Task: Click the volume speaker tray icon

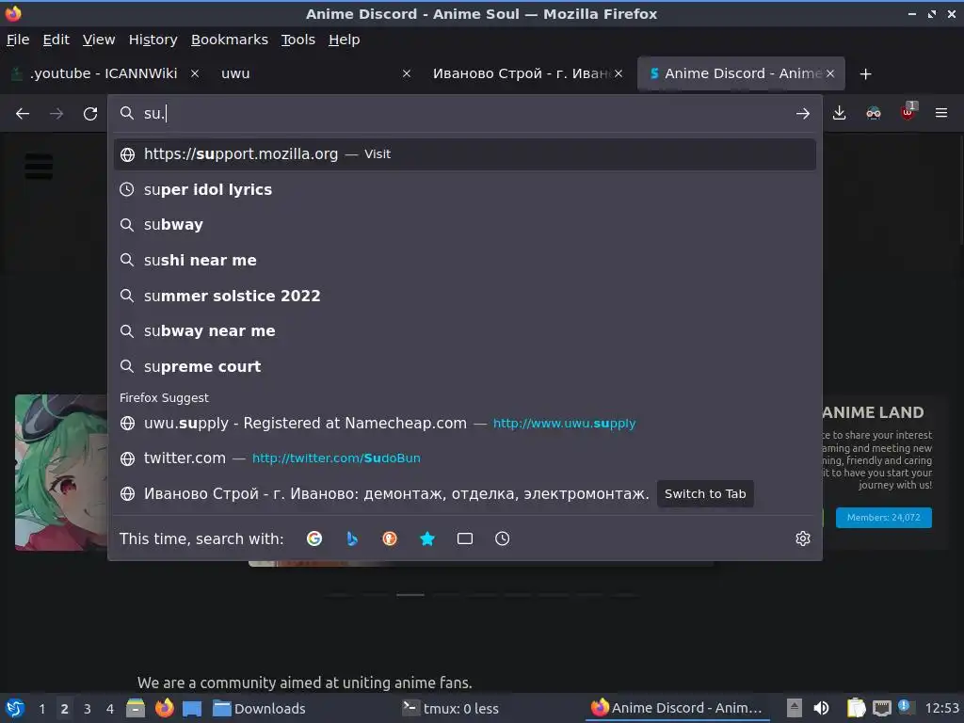Action: 821,708
